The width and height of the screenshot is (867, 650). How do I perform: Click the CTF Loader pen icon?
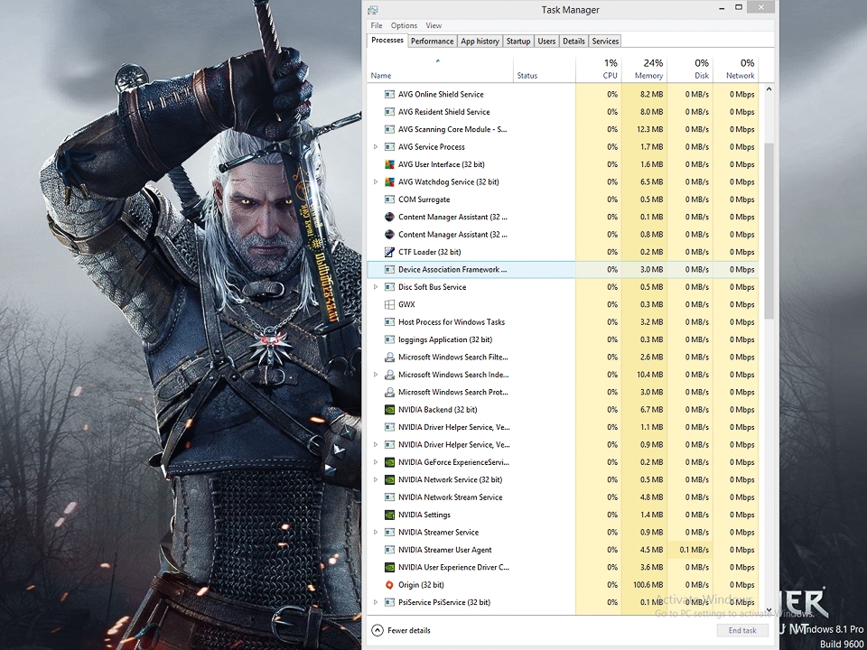[389, 252]
